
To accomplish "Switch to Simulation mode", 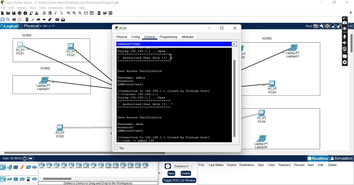I will pyautogui.click(x=342, y=159).
